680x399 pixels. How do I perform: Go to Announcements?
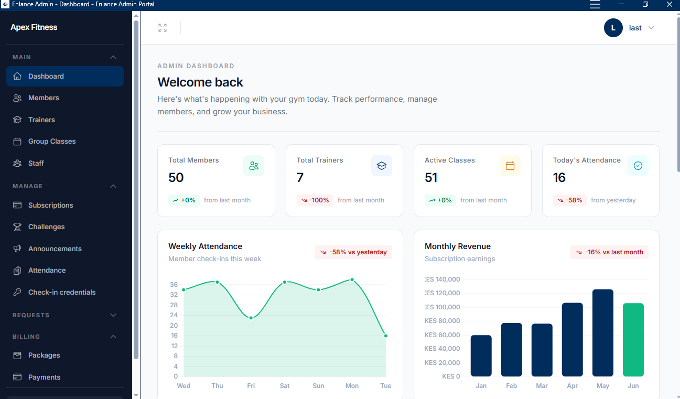click(x=65, y=249)
